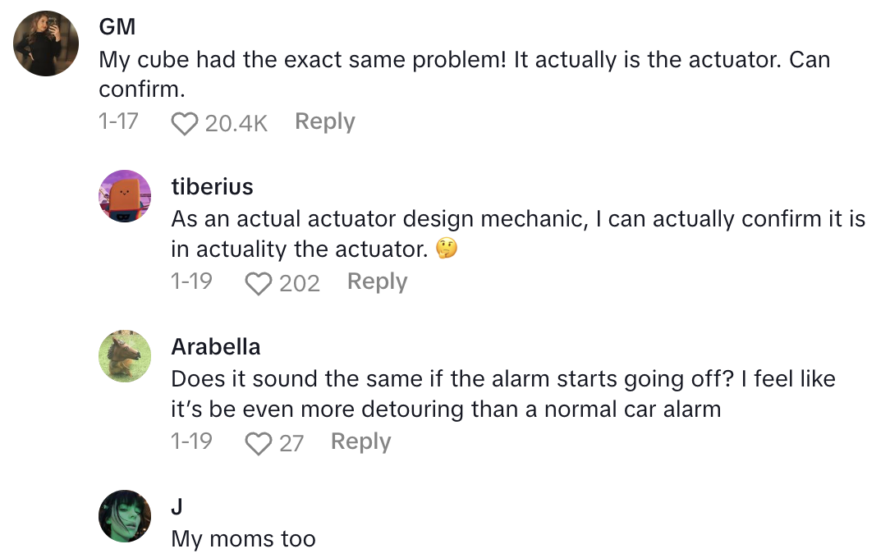890x558 pixels.
Task: Select the username J
Action: pyautogui.click(x=177, y=507)
